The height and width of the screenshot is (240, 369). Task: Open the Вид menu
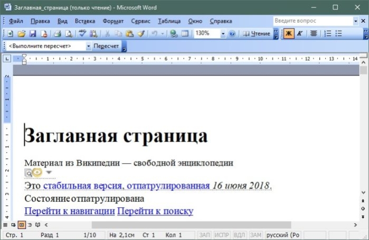click(62, 21)
